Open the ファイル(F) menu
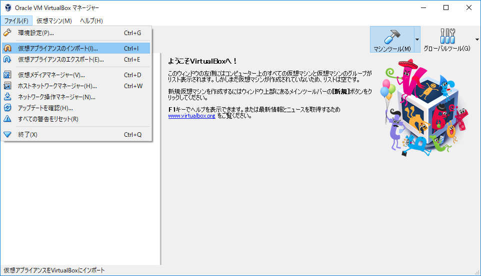The width and height of the screenshot is (481, 276). point(16,21)
